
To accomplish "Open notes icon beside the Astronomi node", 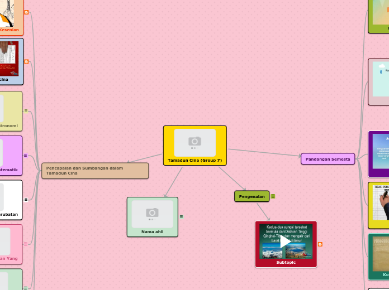I will [26, 111].
